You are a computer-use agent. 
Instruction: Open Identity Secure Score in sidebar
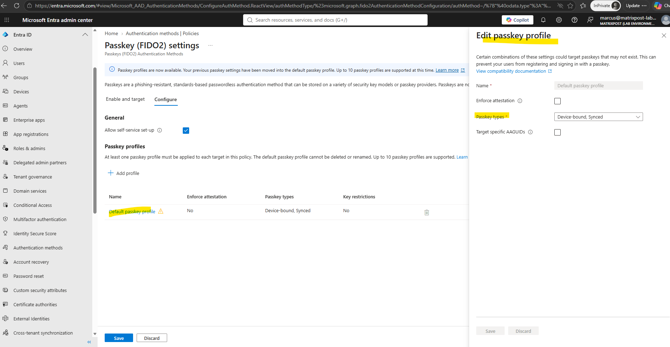[x=35, y=233]
